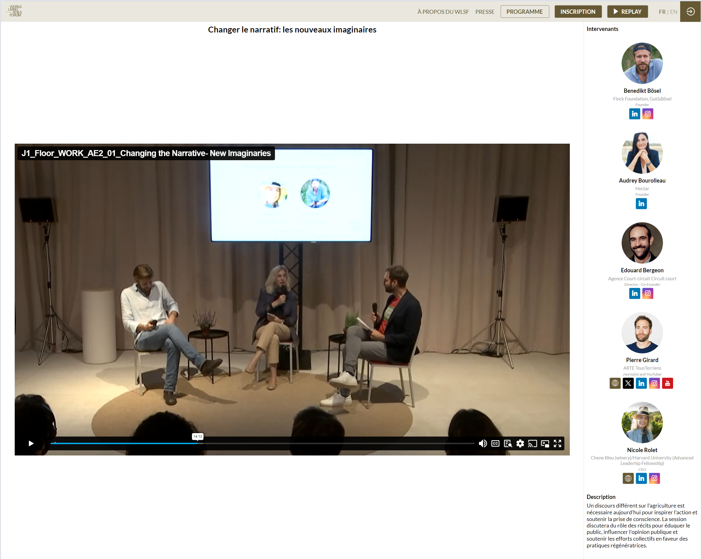Click the login icon in header
Screen dimensions: 701x559
690,11
